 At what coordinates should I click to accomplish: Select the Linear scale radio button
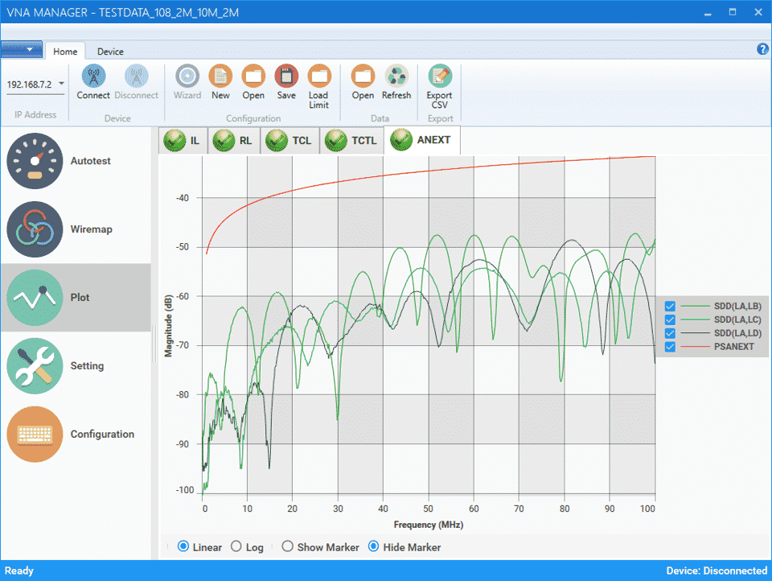[x=183, y=546]
